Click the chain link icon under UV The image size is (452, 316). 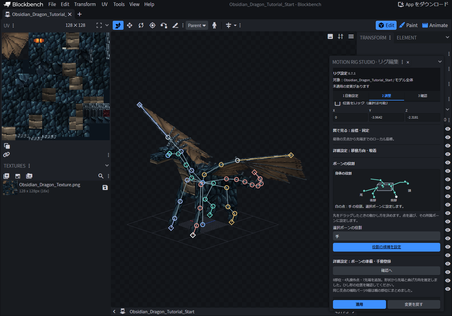click(x=6, y=154)
